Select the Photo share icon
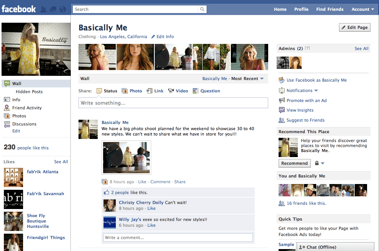The width and height of the screenshot is (379, 251). tap(125, 91)
